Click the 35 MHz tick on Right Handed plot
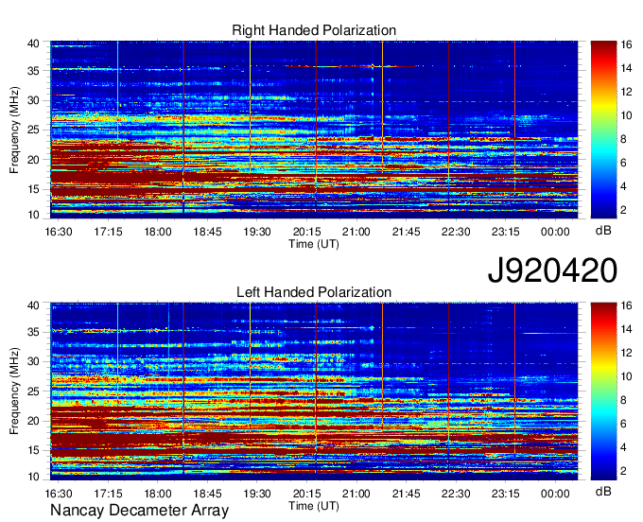This screenshot has height=522, width=643. pyautogui.click(x=33, y=71)
